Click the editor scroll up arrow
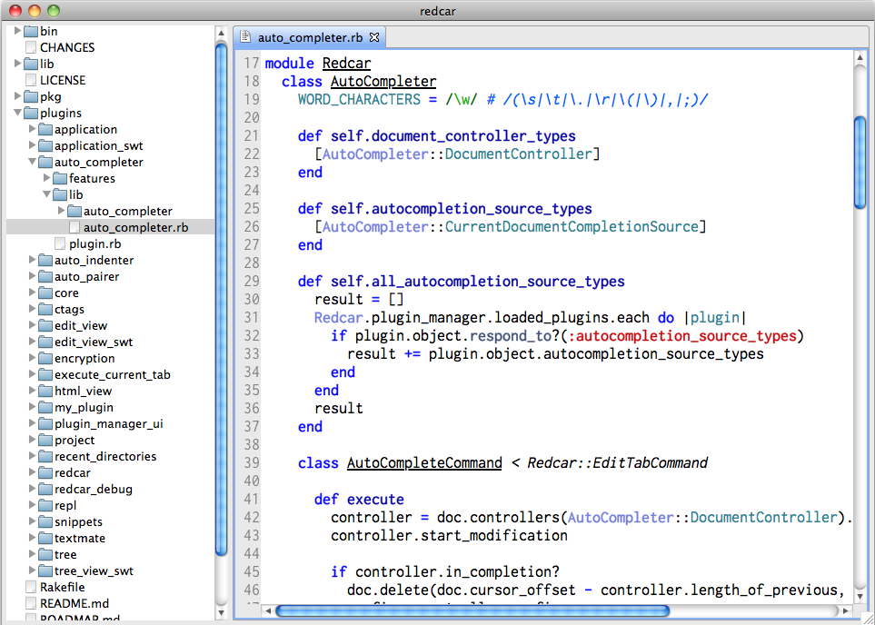Image resolution: width=875 pixels, height=625 pixels. tap(860, 58)
